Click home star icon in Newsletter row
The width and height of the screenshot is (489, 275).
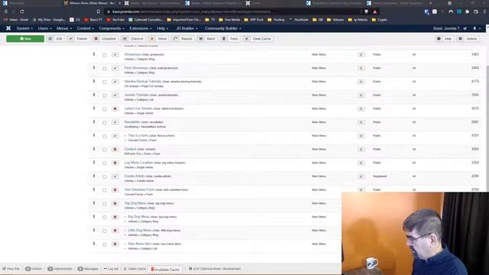coord(361,122)
